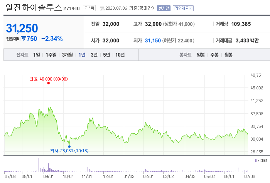The width and height of the screenshot is (270, 183).
Task: Click the blue 최저 28,050 low marker
Action: [x=69, y=146]
